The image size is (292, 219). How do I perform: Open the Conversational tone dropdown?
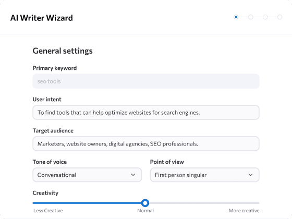(87, 175)
